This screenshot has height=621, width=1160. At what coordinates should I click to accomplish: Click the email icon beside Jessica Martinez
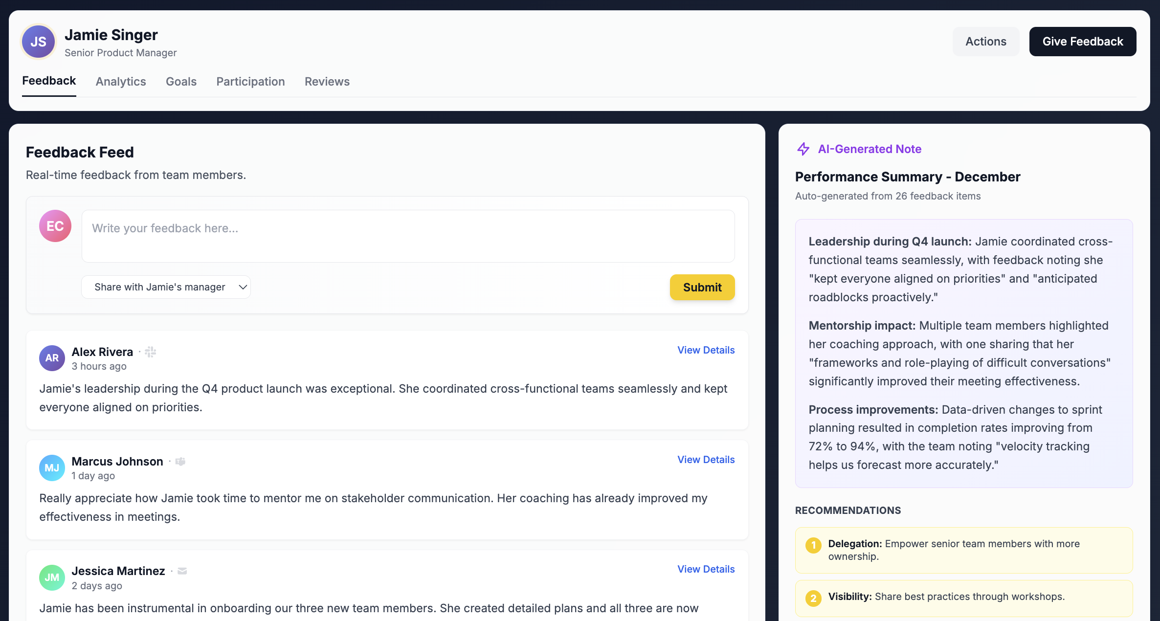[x=182, y=571]
